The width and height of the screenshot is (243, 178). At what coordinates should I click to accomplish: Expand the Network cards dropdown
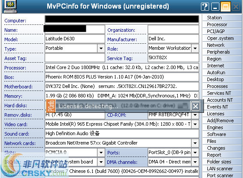(x=195, y=143)
